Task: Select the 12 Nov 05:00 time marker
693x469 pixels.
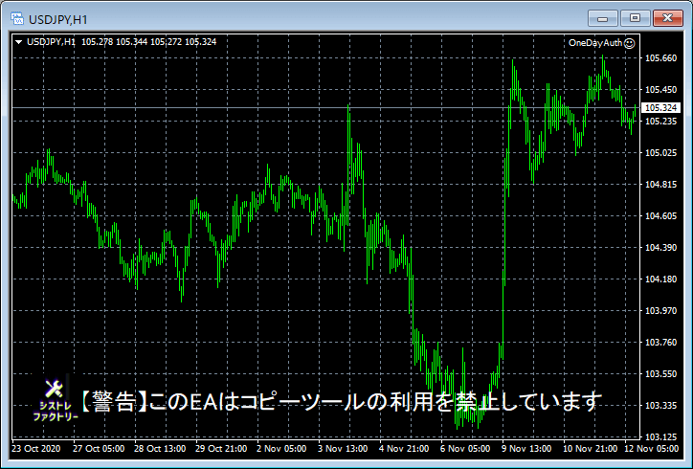Action: coord(652,449)
